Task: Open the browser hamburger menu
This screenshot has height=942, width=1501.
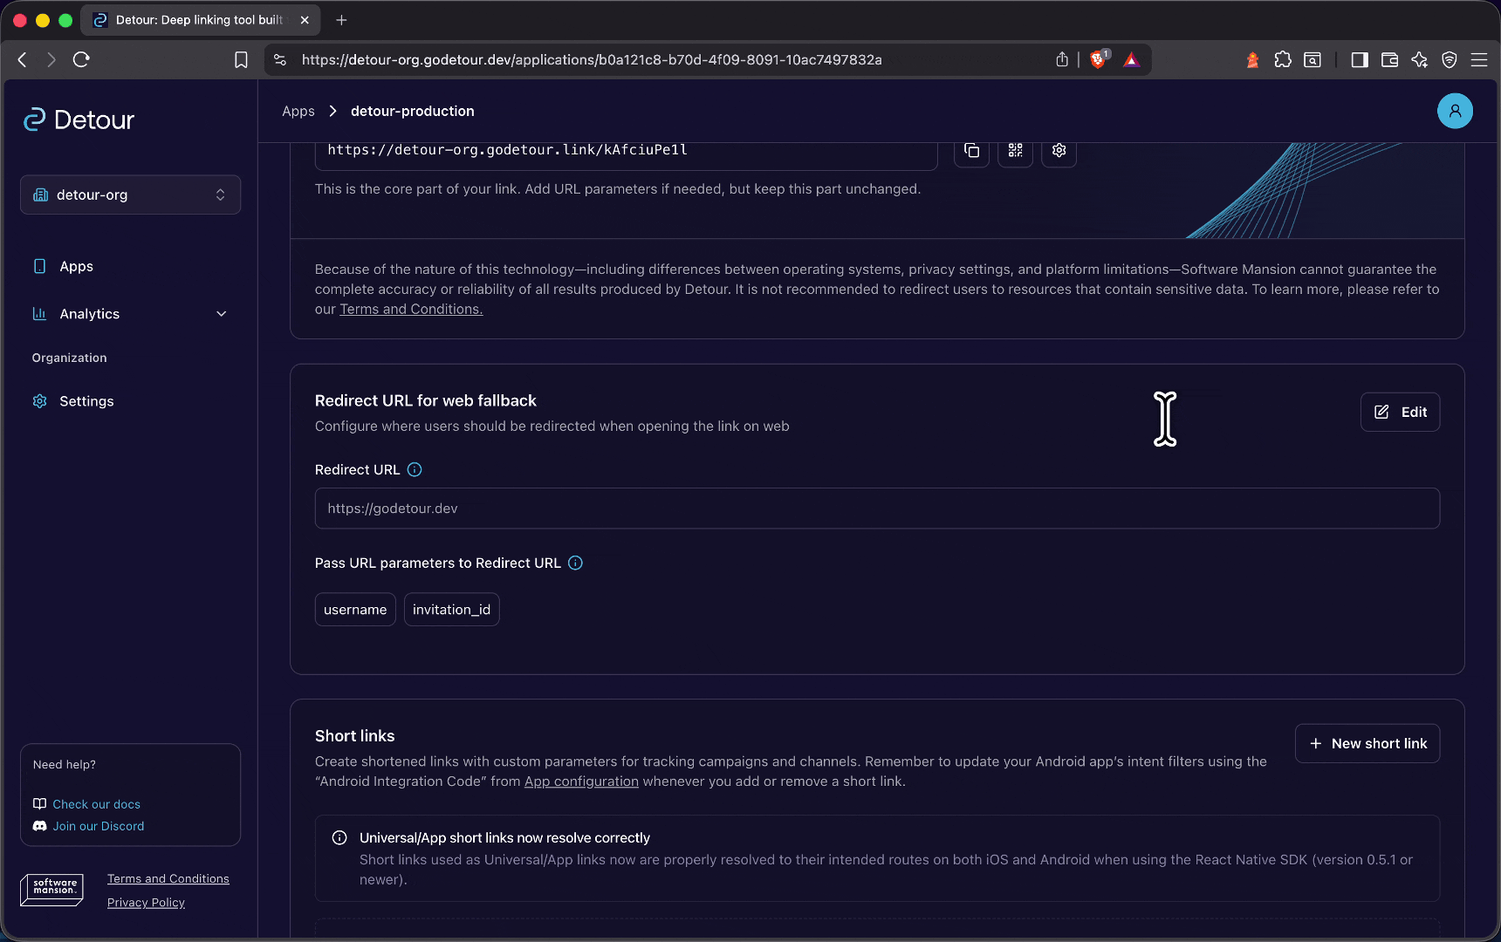Action: point(1478,59)
